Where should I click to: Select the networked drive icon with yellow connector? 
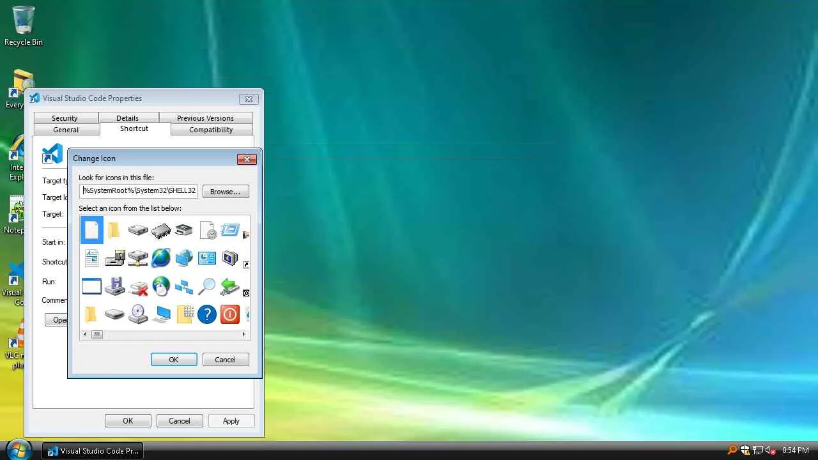tap(137, 258)
